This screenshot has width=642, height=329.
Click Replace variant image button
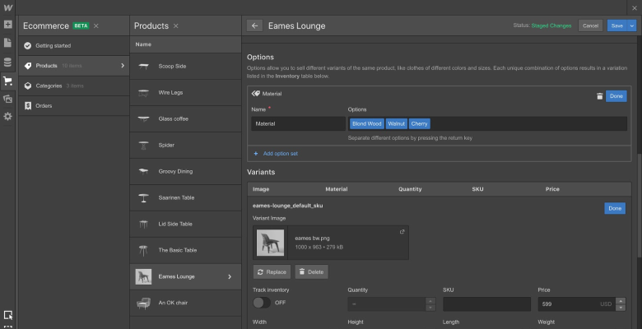coord(272,272)
